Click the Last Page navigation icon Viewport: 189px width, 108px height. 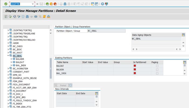pos(87,4)
